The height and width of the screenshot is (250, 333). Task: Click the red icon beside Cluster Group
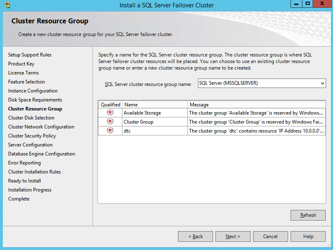110,122
